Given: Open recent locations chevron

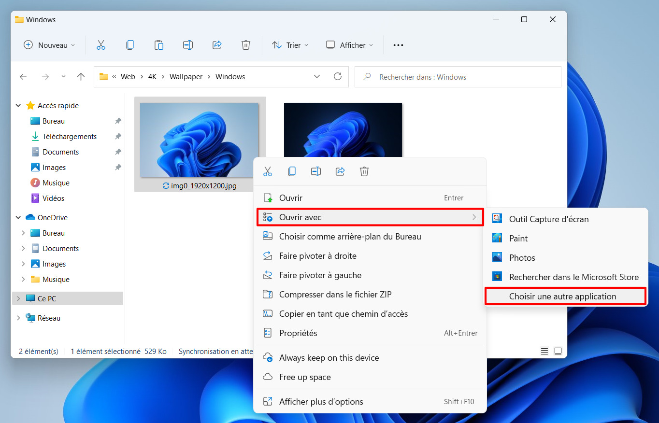Looking at the screenshot, I should point(63,77).
